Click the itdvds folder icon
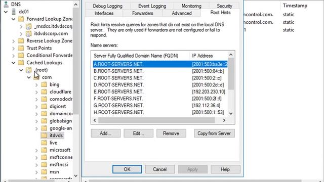This screenshot has height=182, width=324. (x=44, y=135)
